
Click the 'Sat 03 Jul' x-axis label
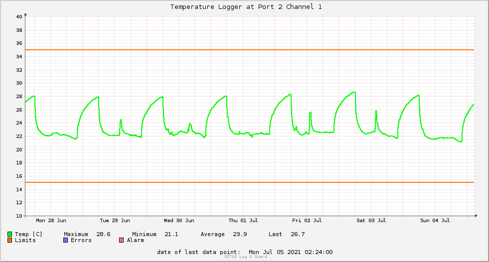371,221
